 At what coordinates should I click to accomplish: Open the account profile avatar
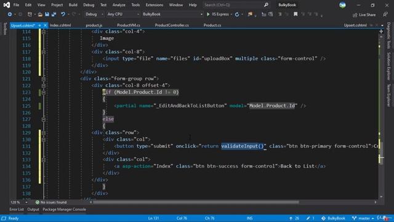tap(342, 5)
